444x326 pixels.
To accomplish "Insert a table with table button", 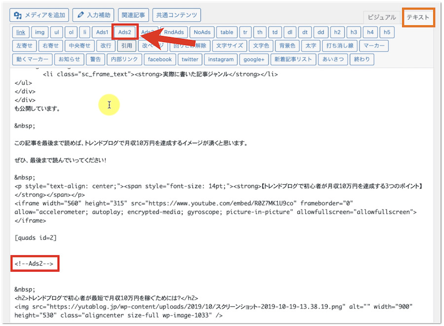I will coord(227,33).
